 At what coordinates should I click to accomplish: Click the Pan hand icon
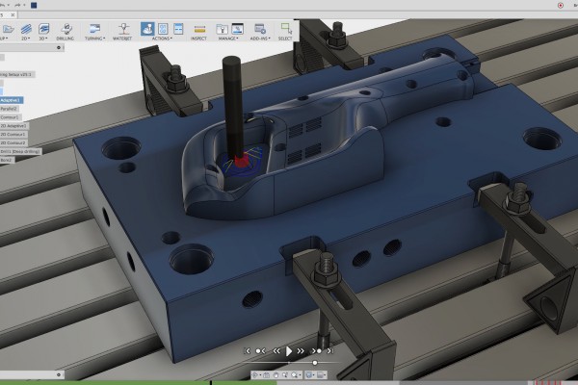click(276, 375)
